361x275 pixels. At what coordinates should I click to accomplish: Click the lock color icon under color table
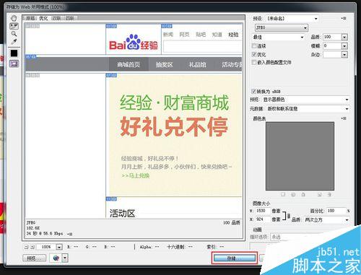click(x=303, y=194)
